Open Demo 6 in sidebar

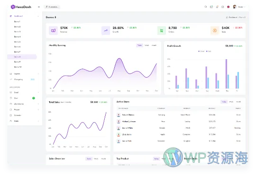click(x=17, y=47)
